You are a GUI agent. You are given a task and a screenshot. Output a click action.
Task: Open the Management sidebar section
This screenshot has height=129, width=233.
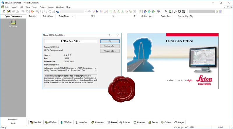pyautogui.click(x=13, y=119)
